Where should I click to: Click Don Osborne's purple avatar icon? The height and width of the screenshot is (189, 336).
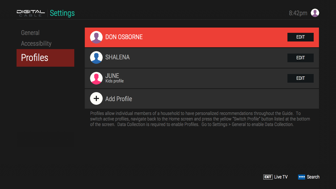[x=96, y=37]
